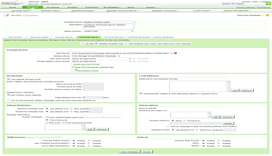The width and height of the screenshot is (272, 156).
Task: Open the Group Management toolbar icon
Action: 224,11
